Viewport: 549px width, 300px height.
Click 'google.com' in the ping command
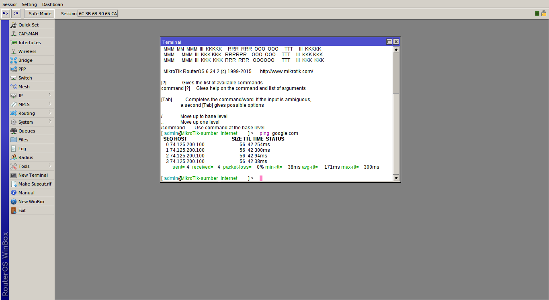click(285, 133)
